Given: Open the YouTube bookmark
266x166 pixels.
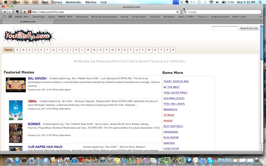Looking at the screenshot, I should [155, 17].
